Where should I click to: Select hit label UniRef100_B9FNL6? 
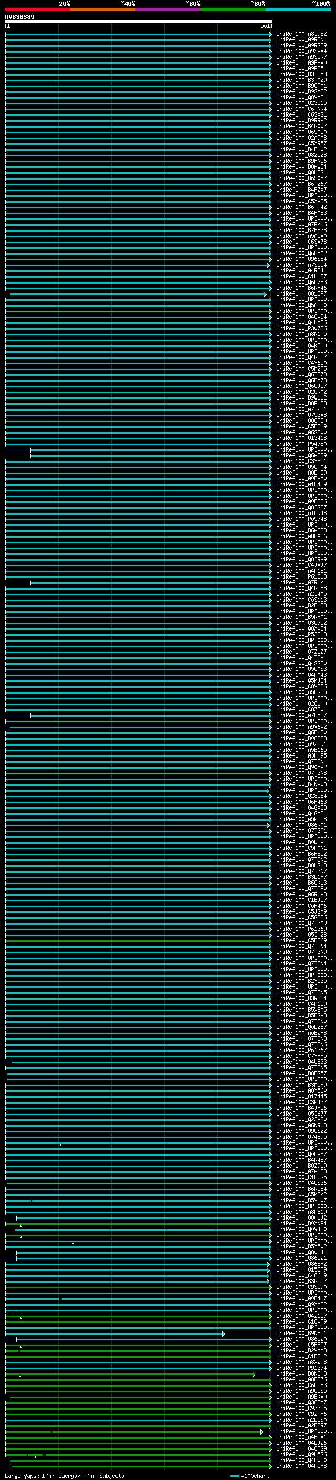click(301, 161)
